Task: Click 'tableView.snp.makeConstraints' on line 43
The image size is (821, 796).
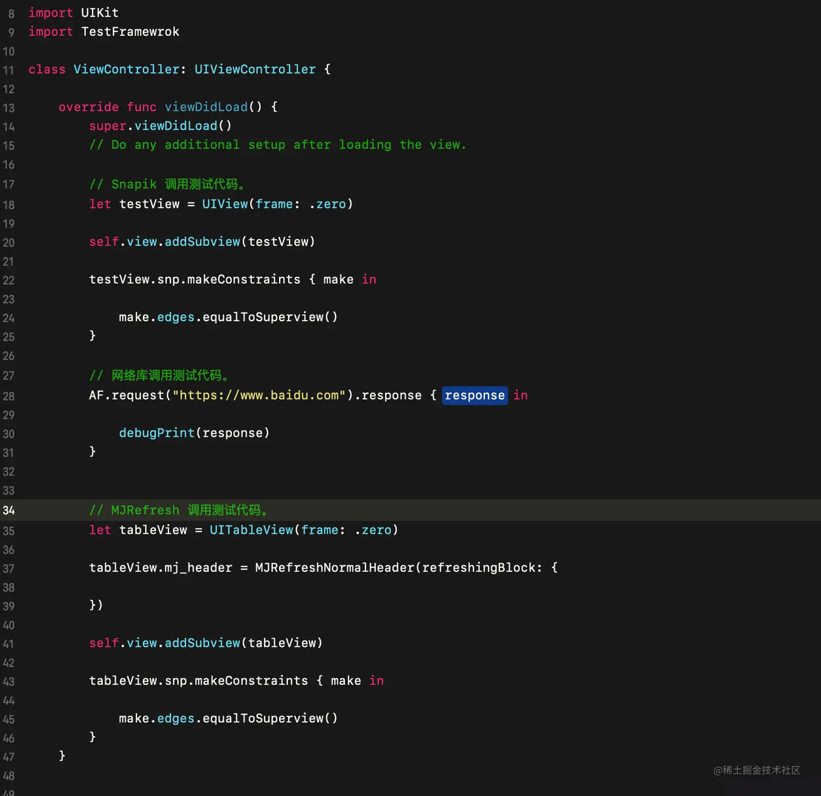Action: click(x=198, y=680)
